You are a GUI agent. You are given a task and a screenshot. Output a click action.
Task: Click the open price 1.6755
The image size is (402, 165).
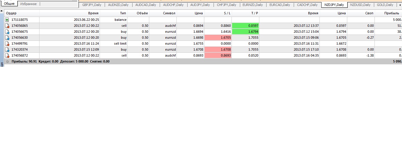point(198,43)
